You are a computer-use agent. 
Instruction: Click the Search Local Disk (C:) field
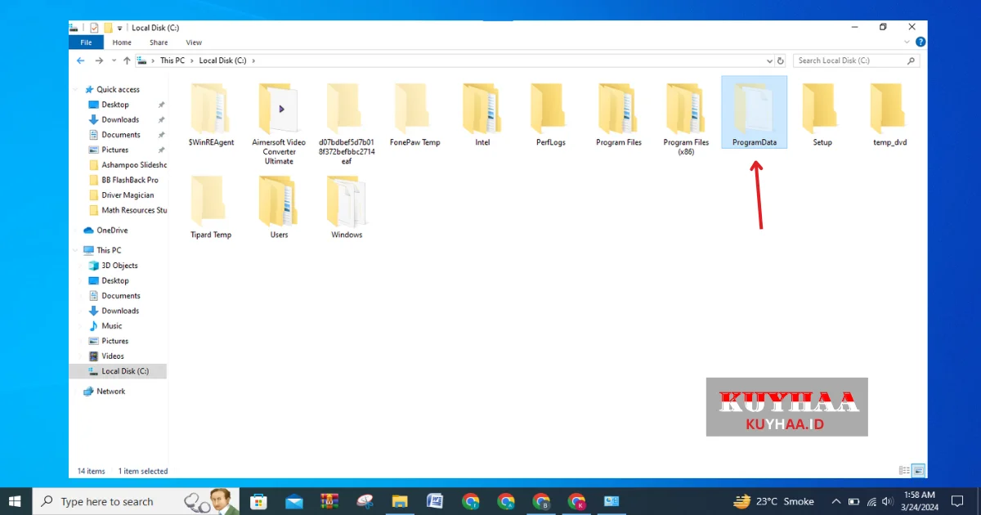click(x=850, y=60)
